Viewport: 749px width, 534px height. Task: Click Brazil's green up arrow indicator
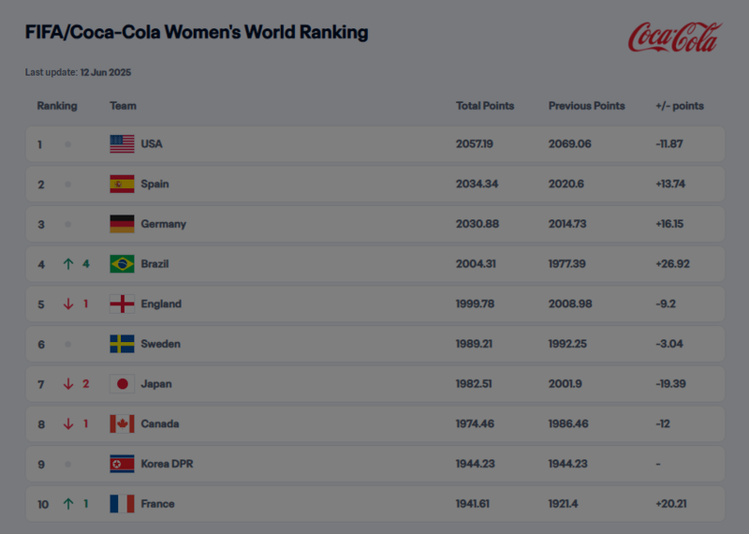click(68, 264)
